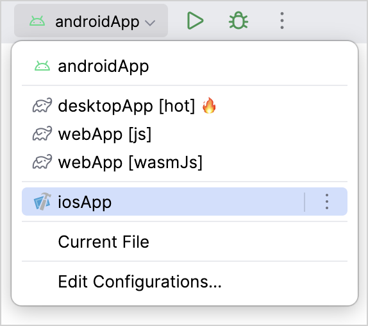Click the Android icon in run widget
Viewport: 368px width, 326px height.
click(37, 21)
